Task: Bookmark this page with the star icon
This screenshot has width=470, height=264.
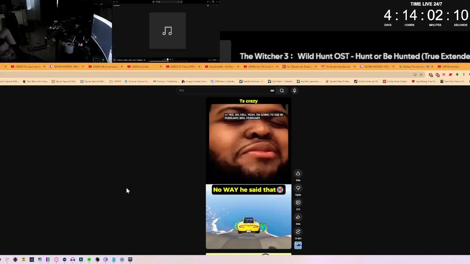Action: click(421, 75)
